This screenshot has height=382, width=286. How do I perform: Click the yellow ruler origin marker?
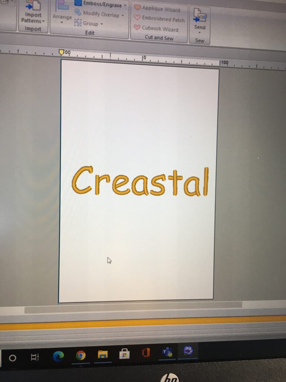click(x=61, y=53)
